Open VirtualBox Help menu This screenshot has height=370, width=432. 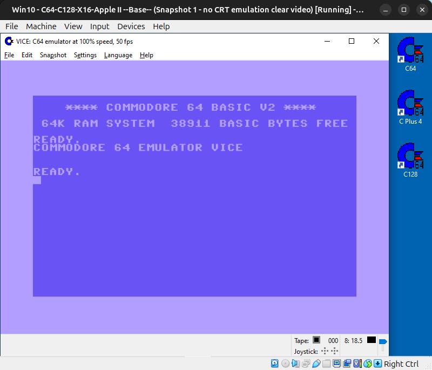(x=161, y=26)
